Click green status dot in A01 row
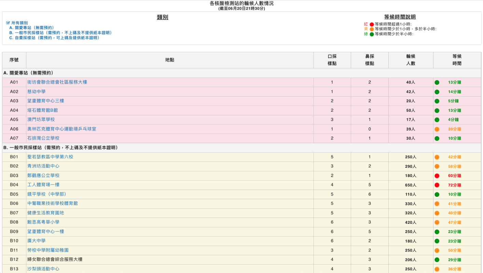This screenshot has width=483, height=273. [437, 82]
